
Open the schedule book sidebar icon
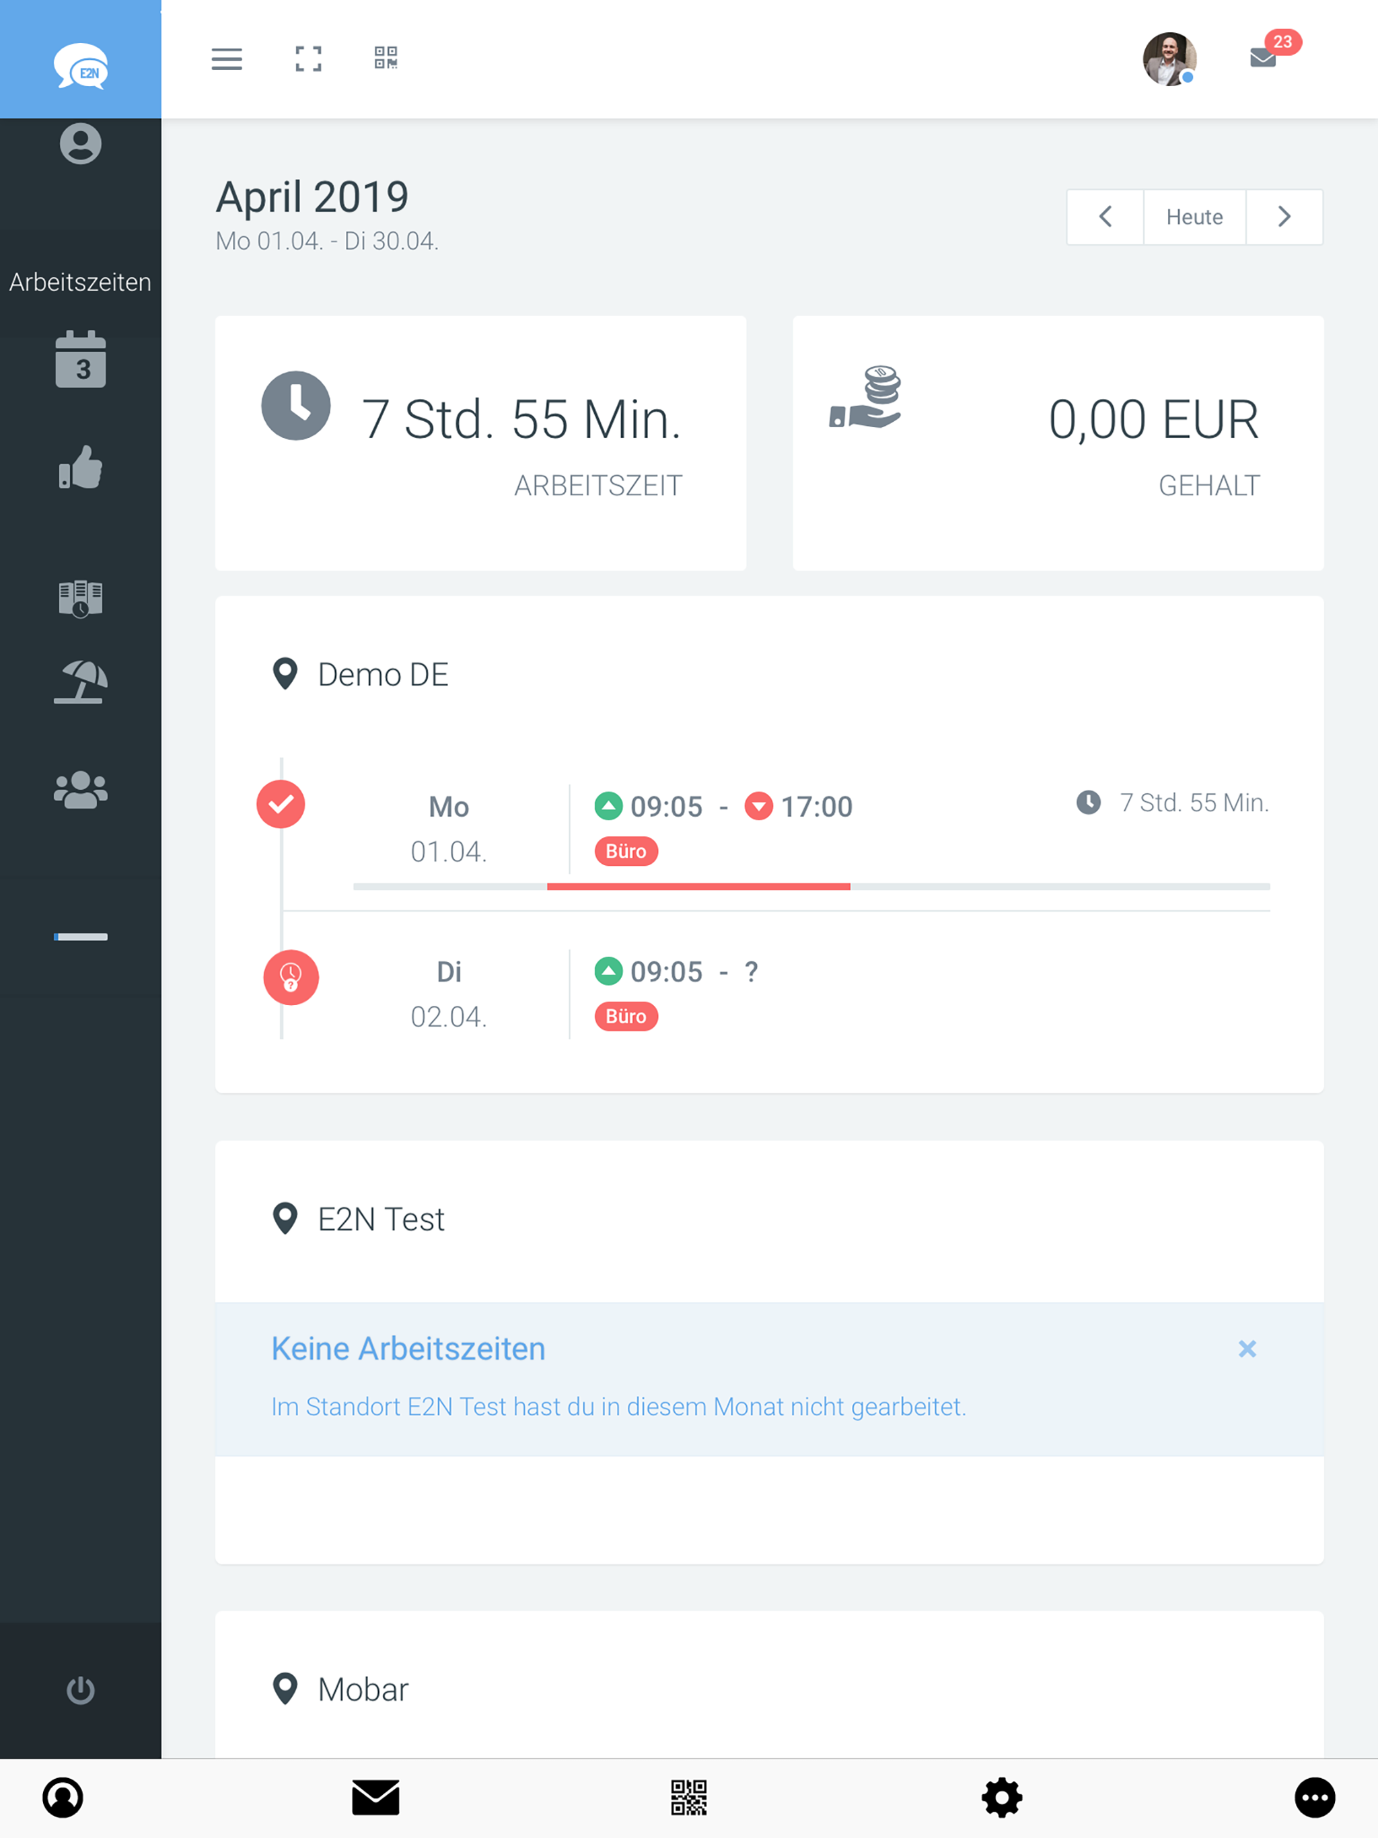point(81,598)
